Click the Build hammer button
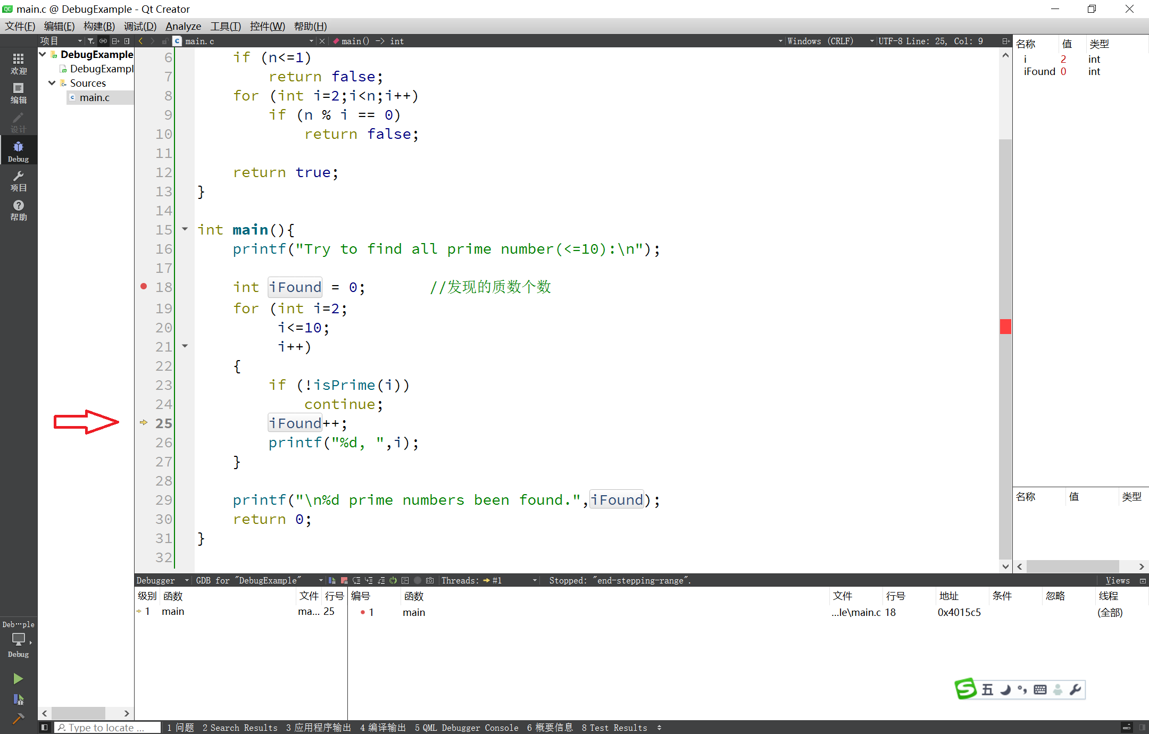 point(18,719)
